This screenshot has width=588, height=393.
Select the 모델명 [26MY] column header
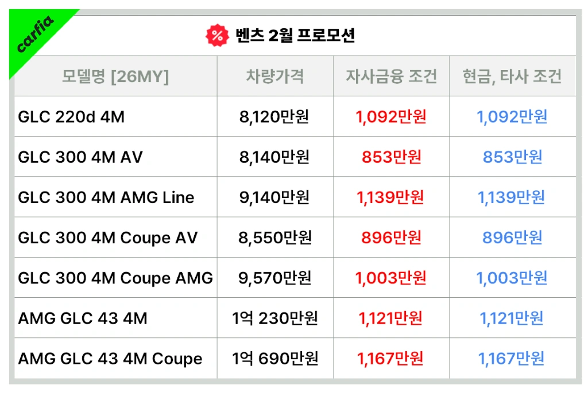(x=115, y=76)
